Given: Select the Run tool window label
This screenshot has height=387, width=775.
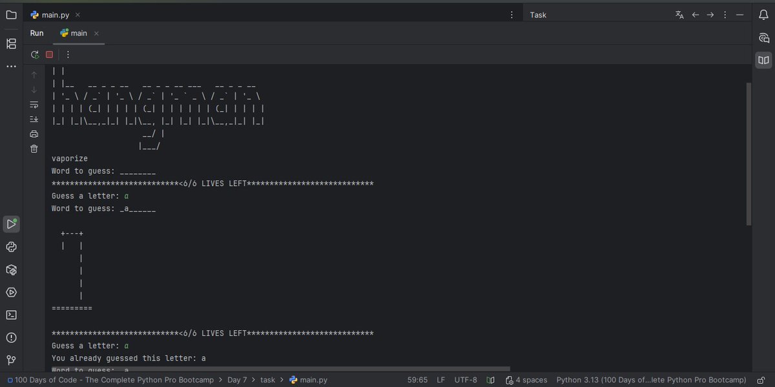Looking at the screenshot, I should tap(37, 33).
